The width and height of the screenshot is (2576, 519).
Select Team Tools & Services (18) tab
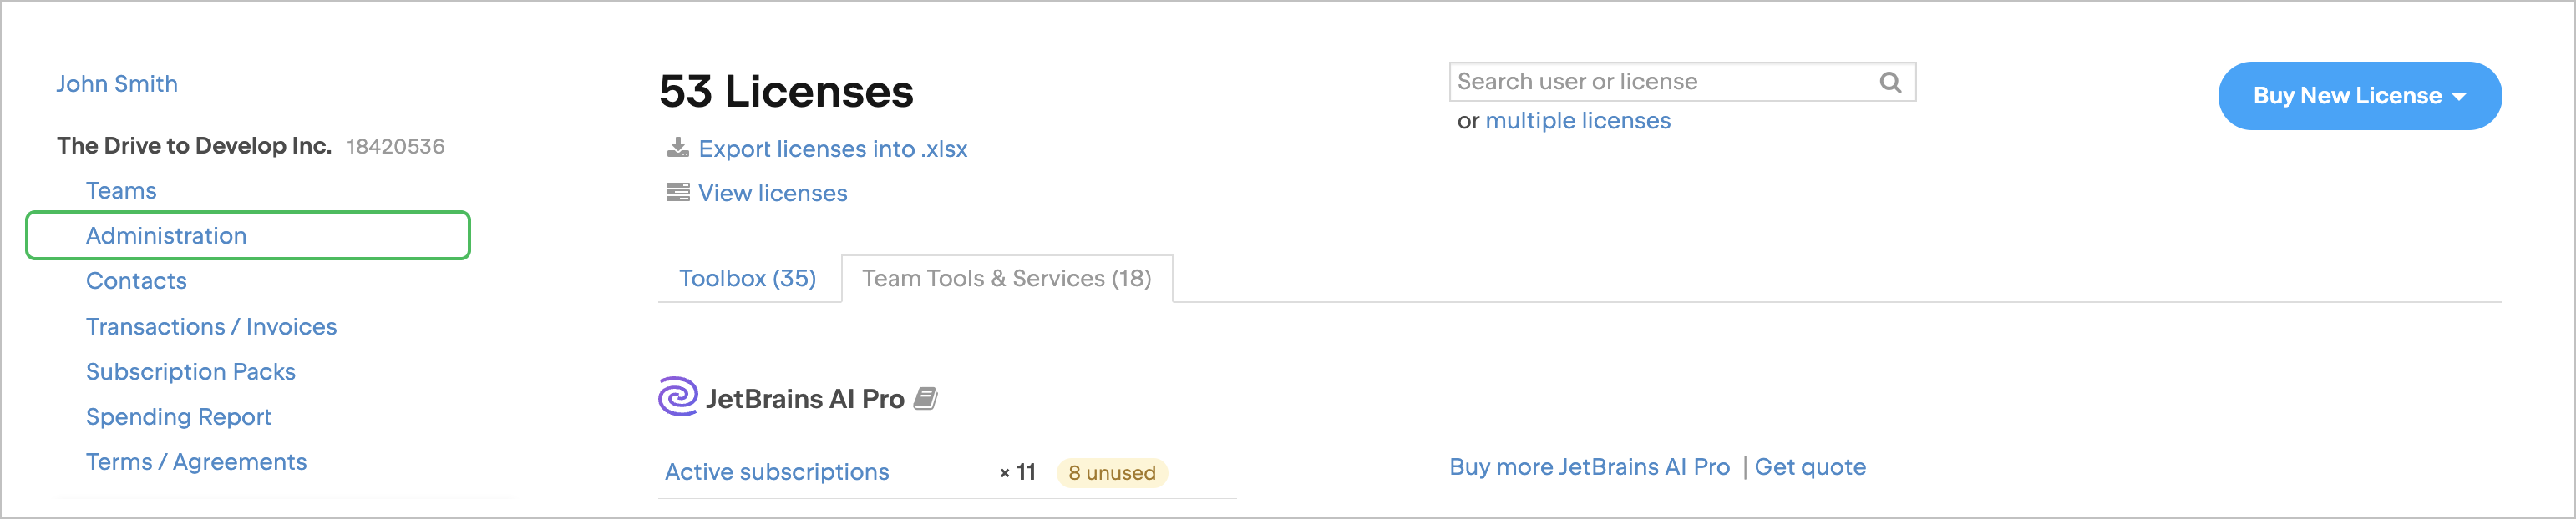1006,279
